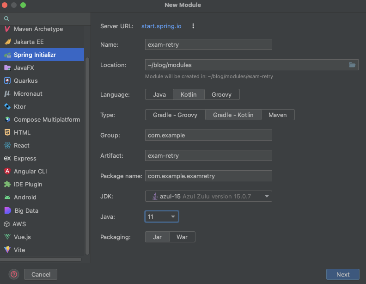Select the Maven Archetype generator icon
The height and width of the screenshot is (284, 366).
click(7, 29)
